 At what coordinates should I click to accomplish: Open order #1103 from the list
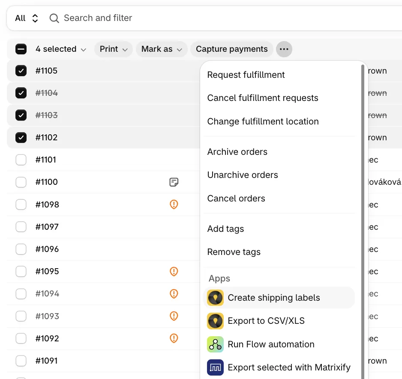[46, 115]
